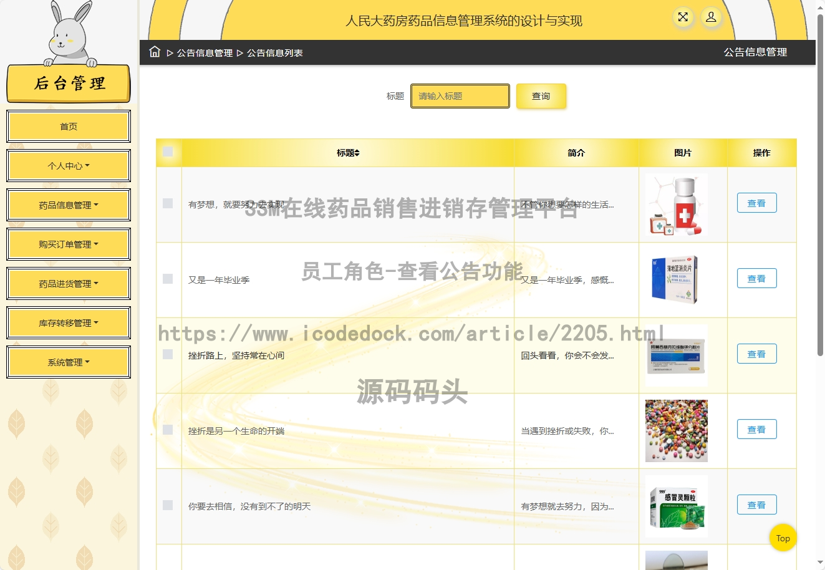The width and height of the screenshot is (825, 570).
Task: Click the Top back-to-top button
Action: click(783, 538)
